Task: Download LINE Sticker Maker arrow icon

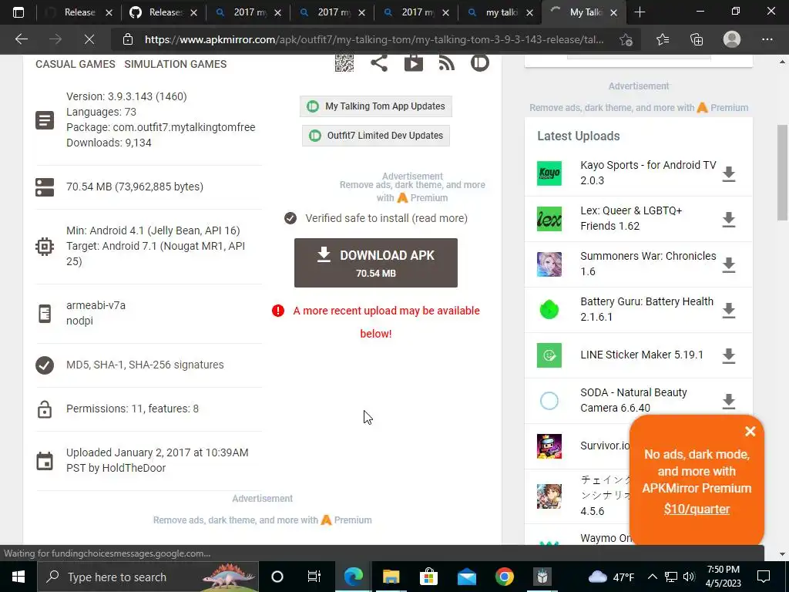Action: (x=729, y=355)
